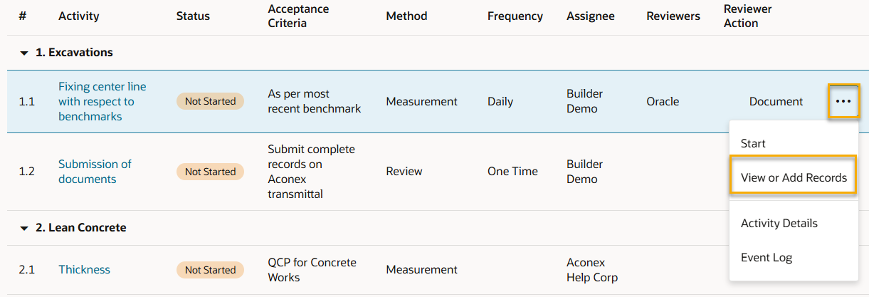869x297 pixels.
Task: Click the Reviewers column header
Action: click(673, 16)
